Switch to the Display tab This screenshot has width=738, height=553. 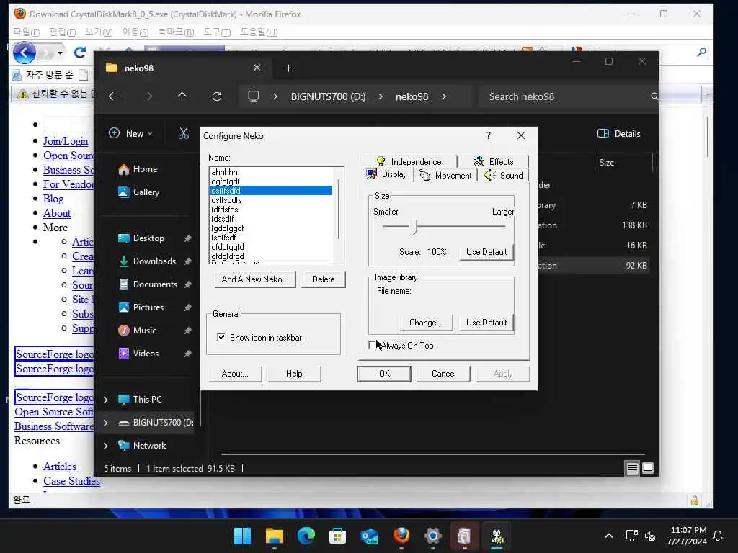click(x=387, y=174)
